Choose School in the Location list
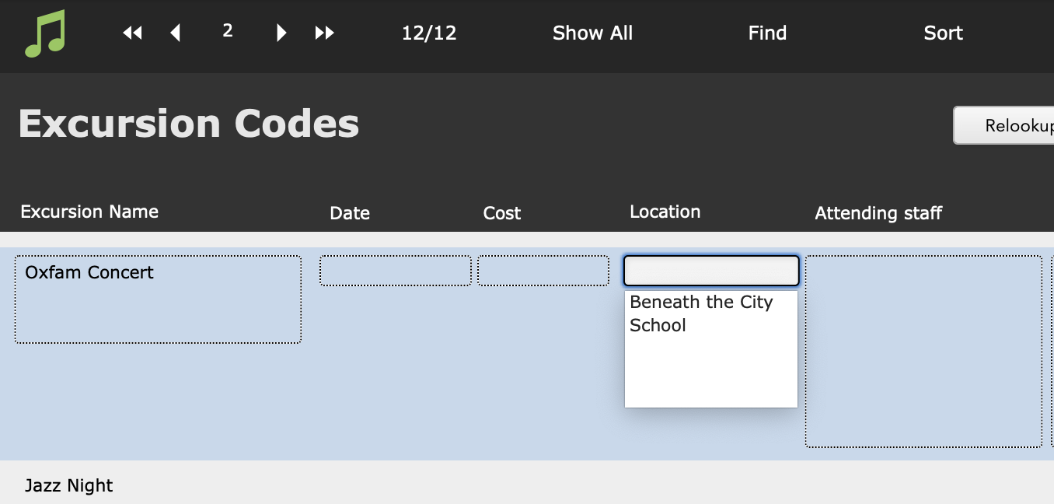This screenshot has height=504, width=1054. [x=658, y=325]
